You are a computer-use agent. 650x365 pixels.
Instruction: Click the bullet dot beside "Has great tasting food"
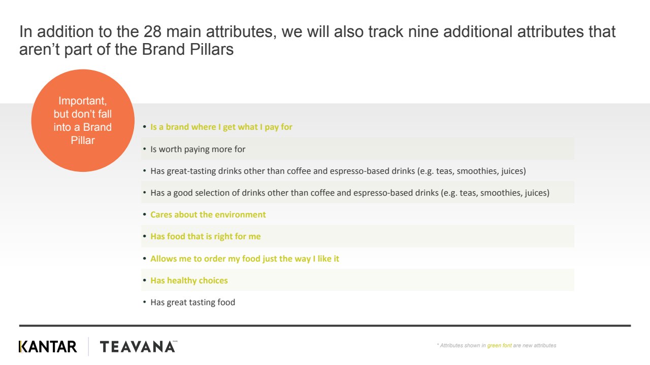pos(144,302)
